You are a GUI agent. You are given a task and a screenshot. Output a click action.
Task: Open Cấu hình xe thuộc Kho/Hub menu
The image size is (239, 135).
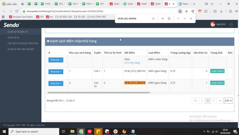tap(23, 43)
